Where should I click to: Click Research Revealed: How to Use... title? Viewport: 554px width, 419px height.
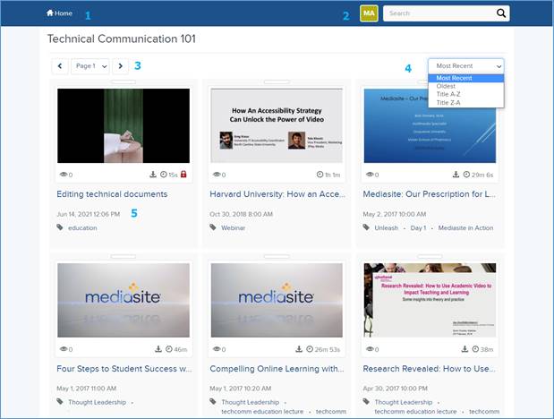(x=430, y=369)
